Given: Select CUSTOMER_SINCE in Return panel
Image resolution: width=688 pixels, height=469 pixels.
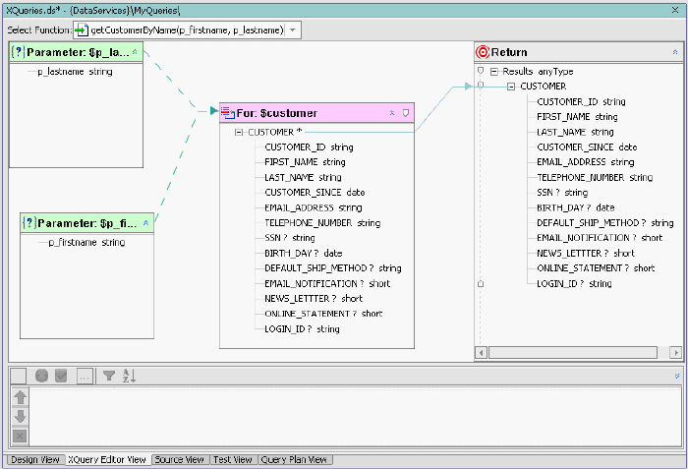Looking at the screenshot, I should tap(587, 147).
